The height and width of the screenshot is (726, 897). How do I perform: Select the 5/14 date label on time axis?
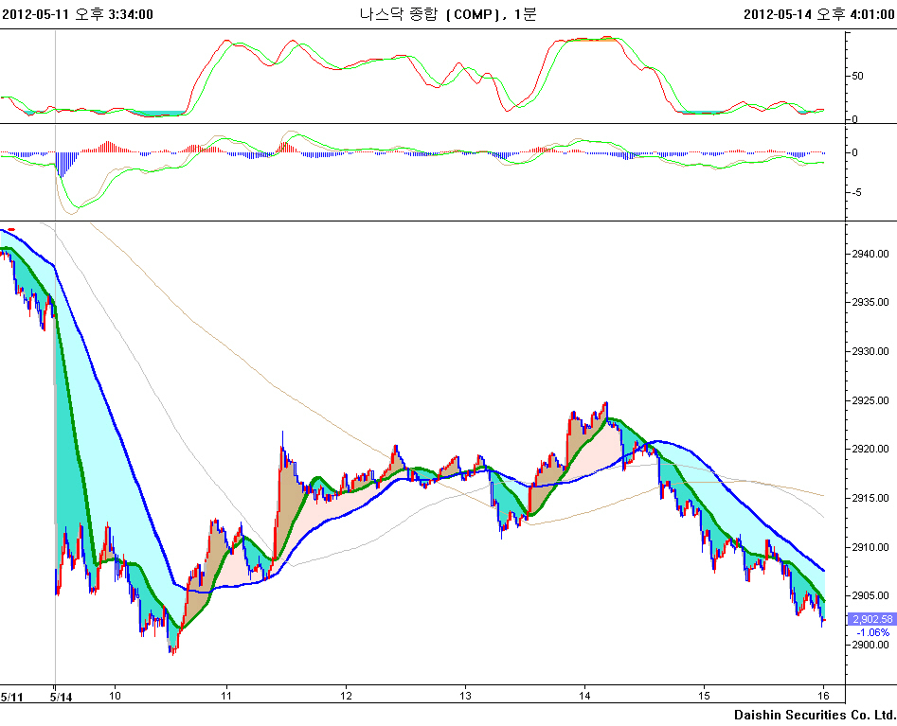pyautogui.click(x=61, y=697)
